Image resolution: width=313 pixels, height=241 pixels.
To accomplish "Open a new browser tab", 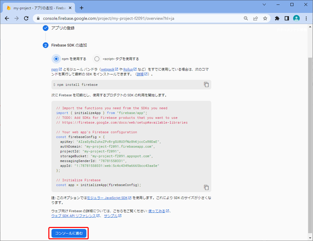I will pos(82,8).
